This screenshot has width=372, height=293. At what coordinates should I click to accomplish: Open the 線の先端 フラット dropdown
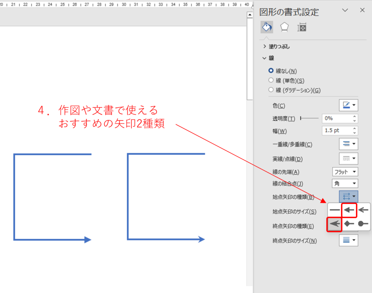click(345, 172)
